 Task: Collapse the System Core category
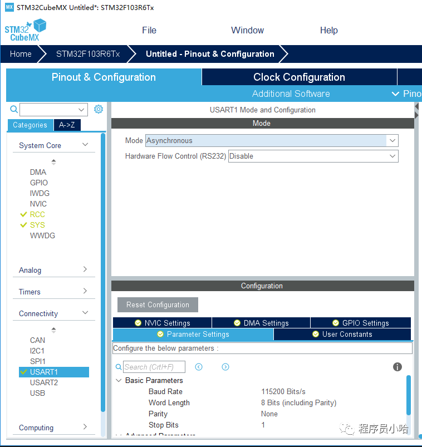click(85, 145)
